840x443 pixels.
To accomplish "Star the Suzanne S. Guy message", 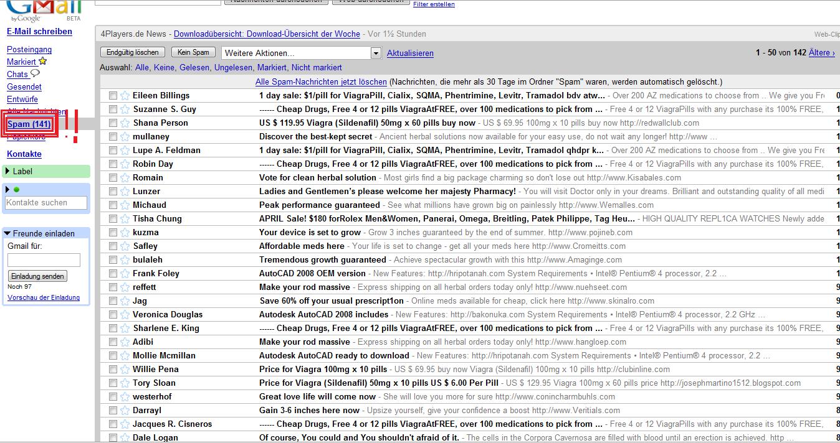I will [x=125, y=110].
